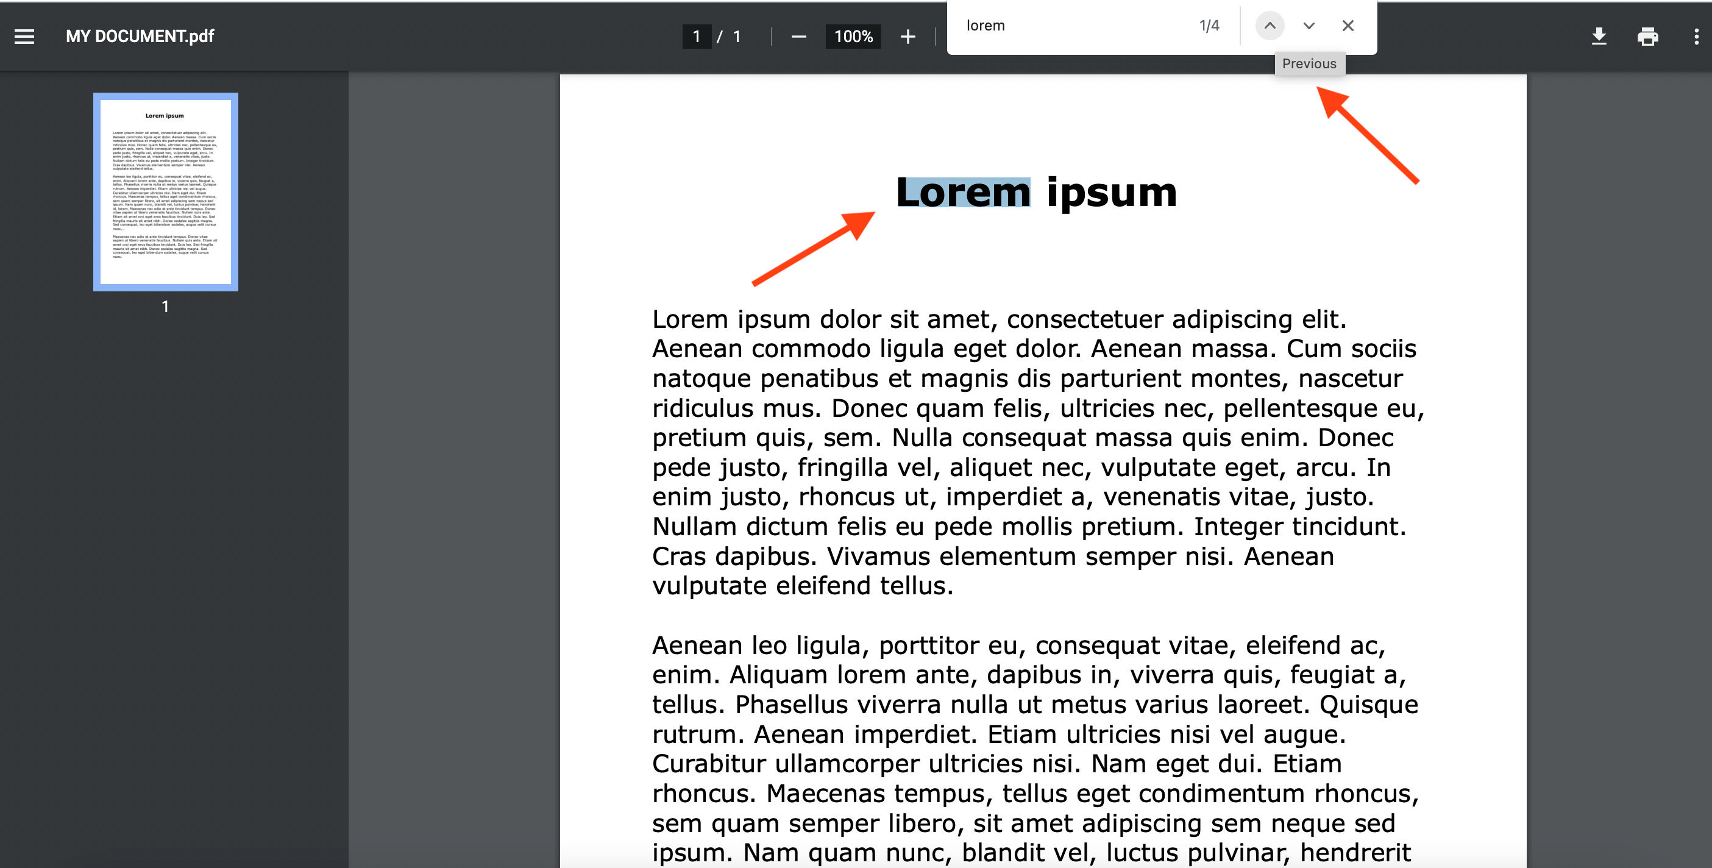The height and width of the screenshot is (868, 1712).
Task: Download MY DOCUMENT.pdf
Action: (1599, 37)
